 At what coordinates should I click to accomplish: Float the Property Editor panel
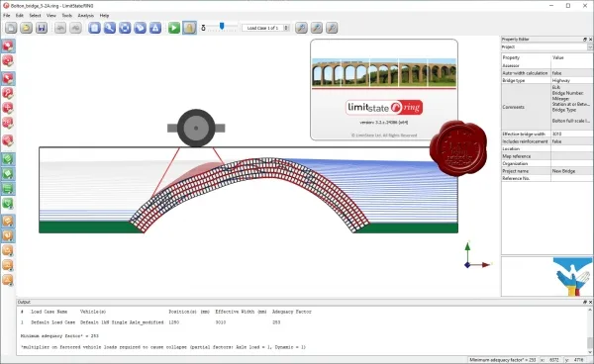[x=585, y=40]
